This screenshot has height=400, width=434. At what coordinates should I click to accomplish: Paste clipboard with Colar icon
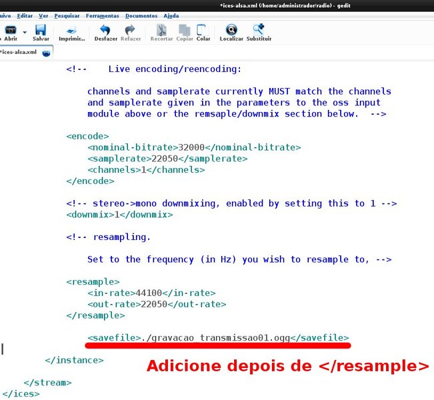pyautogui.click(x=203, y=31)
